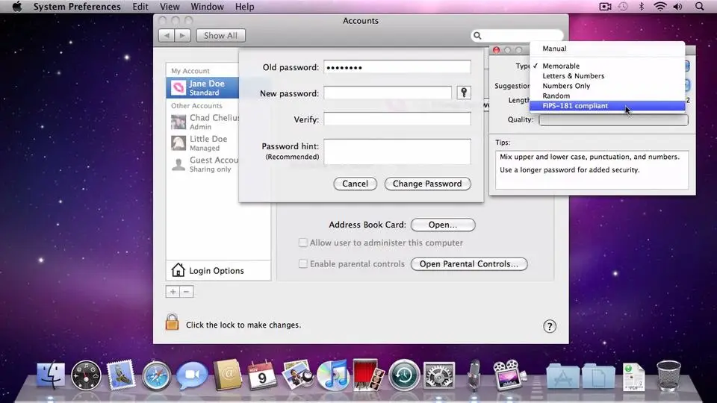Open Login Options
The height and width of the screenshot is (403, 717).
point(218,270)
